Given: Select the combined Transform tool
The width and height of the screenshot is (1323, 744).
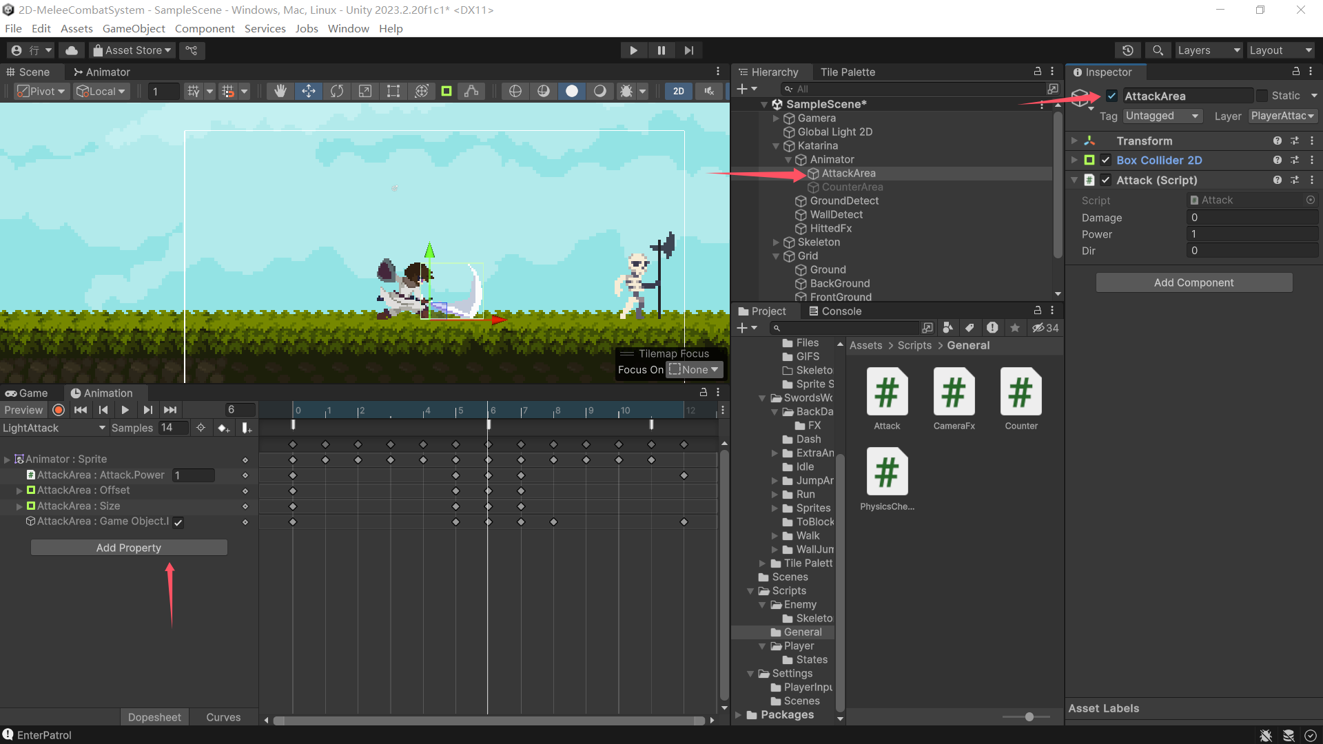Looking at the screenshot, I should pos(422,91).
